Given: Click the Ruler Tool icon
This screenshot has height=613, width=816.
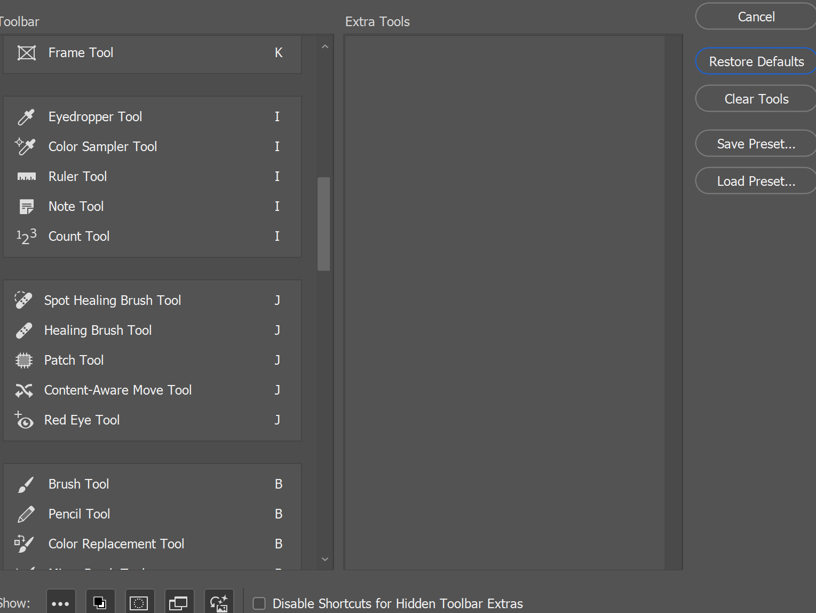Looking at the screenshot, I should 26,176.
